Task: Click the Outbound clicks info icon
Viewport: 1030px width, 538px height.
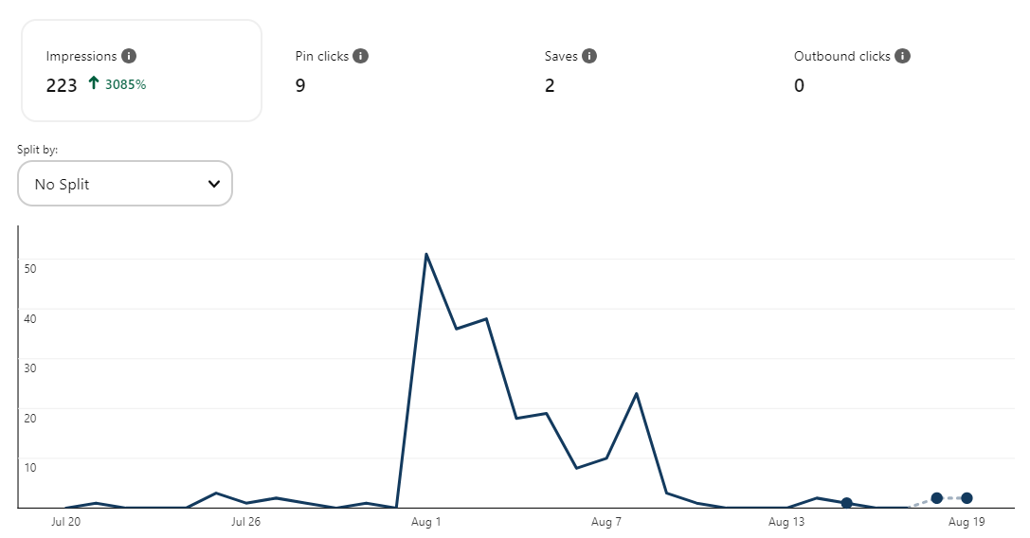Action: coord(902,56)
